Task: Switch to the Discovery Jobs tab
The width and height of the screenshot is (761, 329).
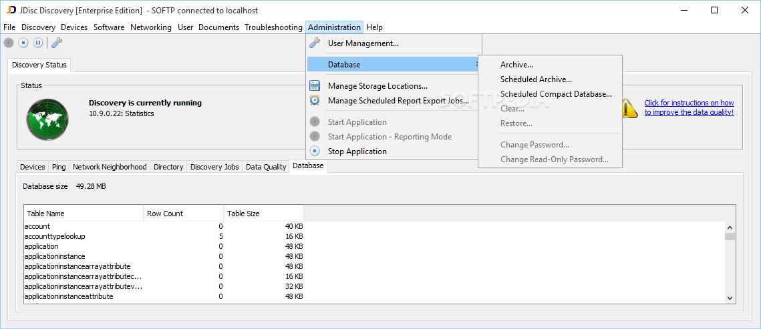Action: pos(214,167)
